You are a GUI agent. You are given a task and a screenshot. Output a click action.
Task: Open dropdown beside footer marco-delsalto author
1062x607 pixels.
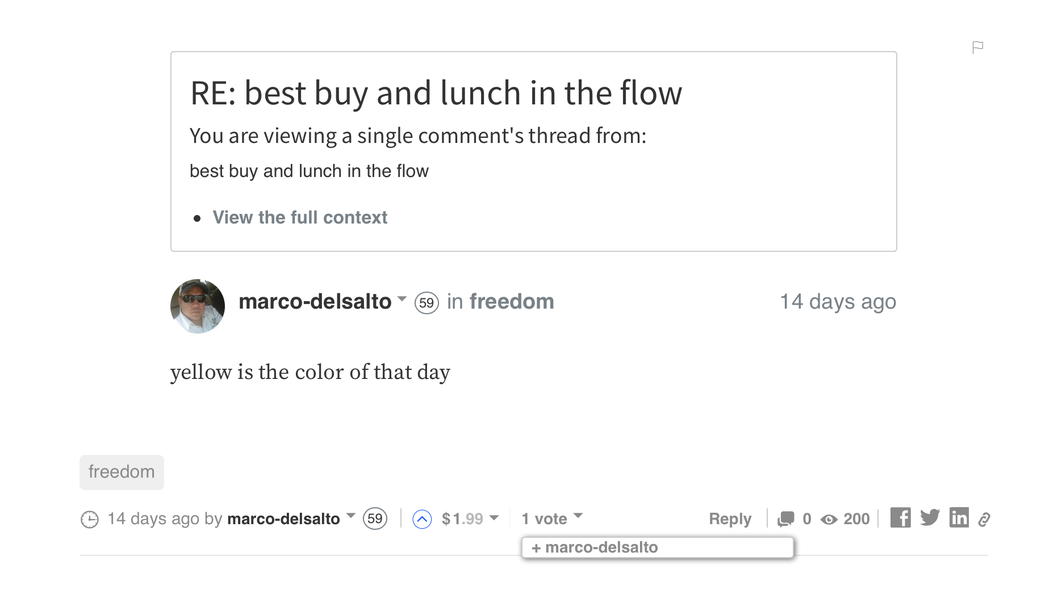tap(351, 516)
